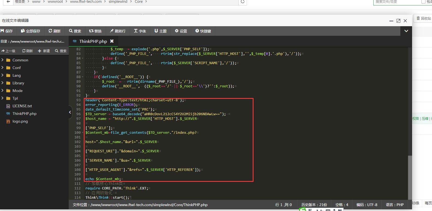
Task: Open the 回收站 recycle bin
Action: (423, 19)
